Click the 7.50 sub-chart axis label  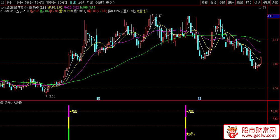276,119
